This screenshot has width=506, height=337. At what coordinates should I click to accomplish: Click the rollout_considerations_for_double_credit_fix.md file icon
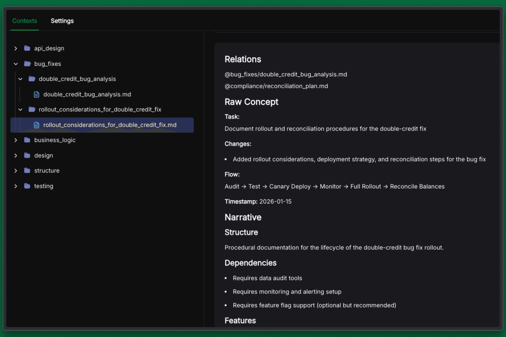(x=37, y=125)
